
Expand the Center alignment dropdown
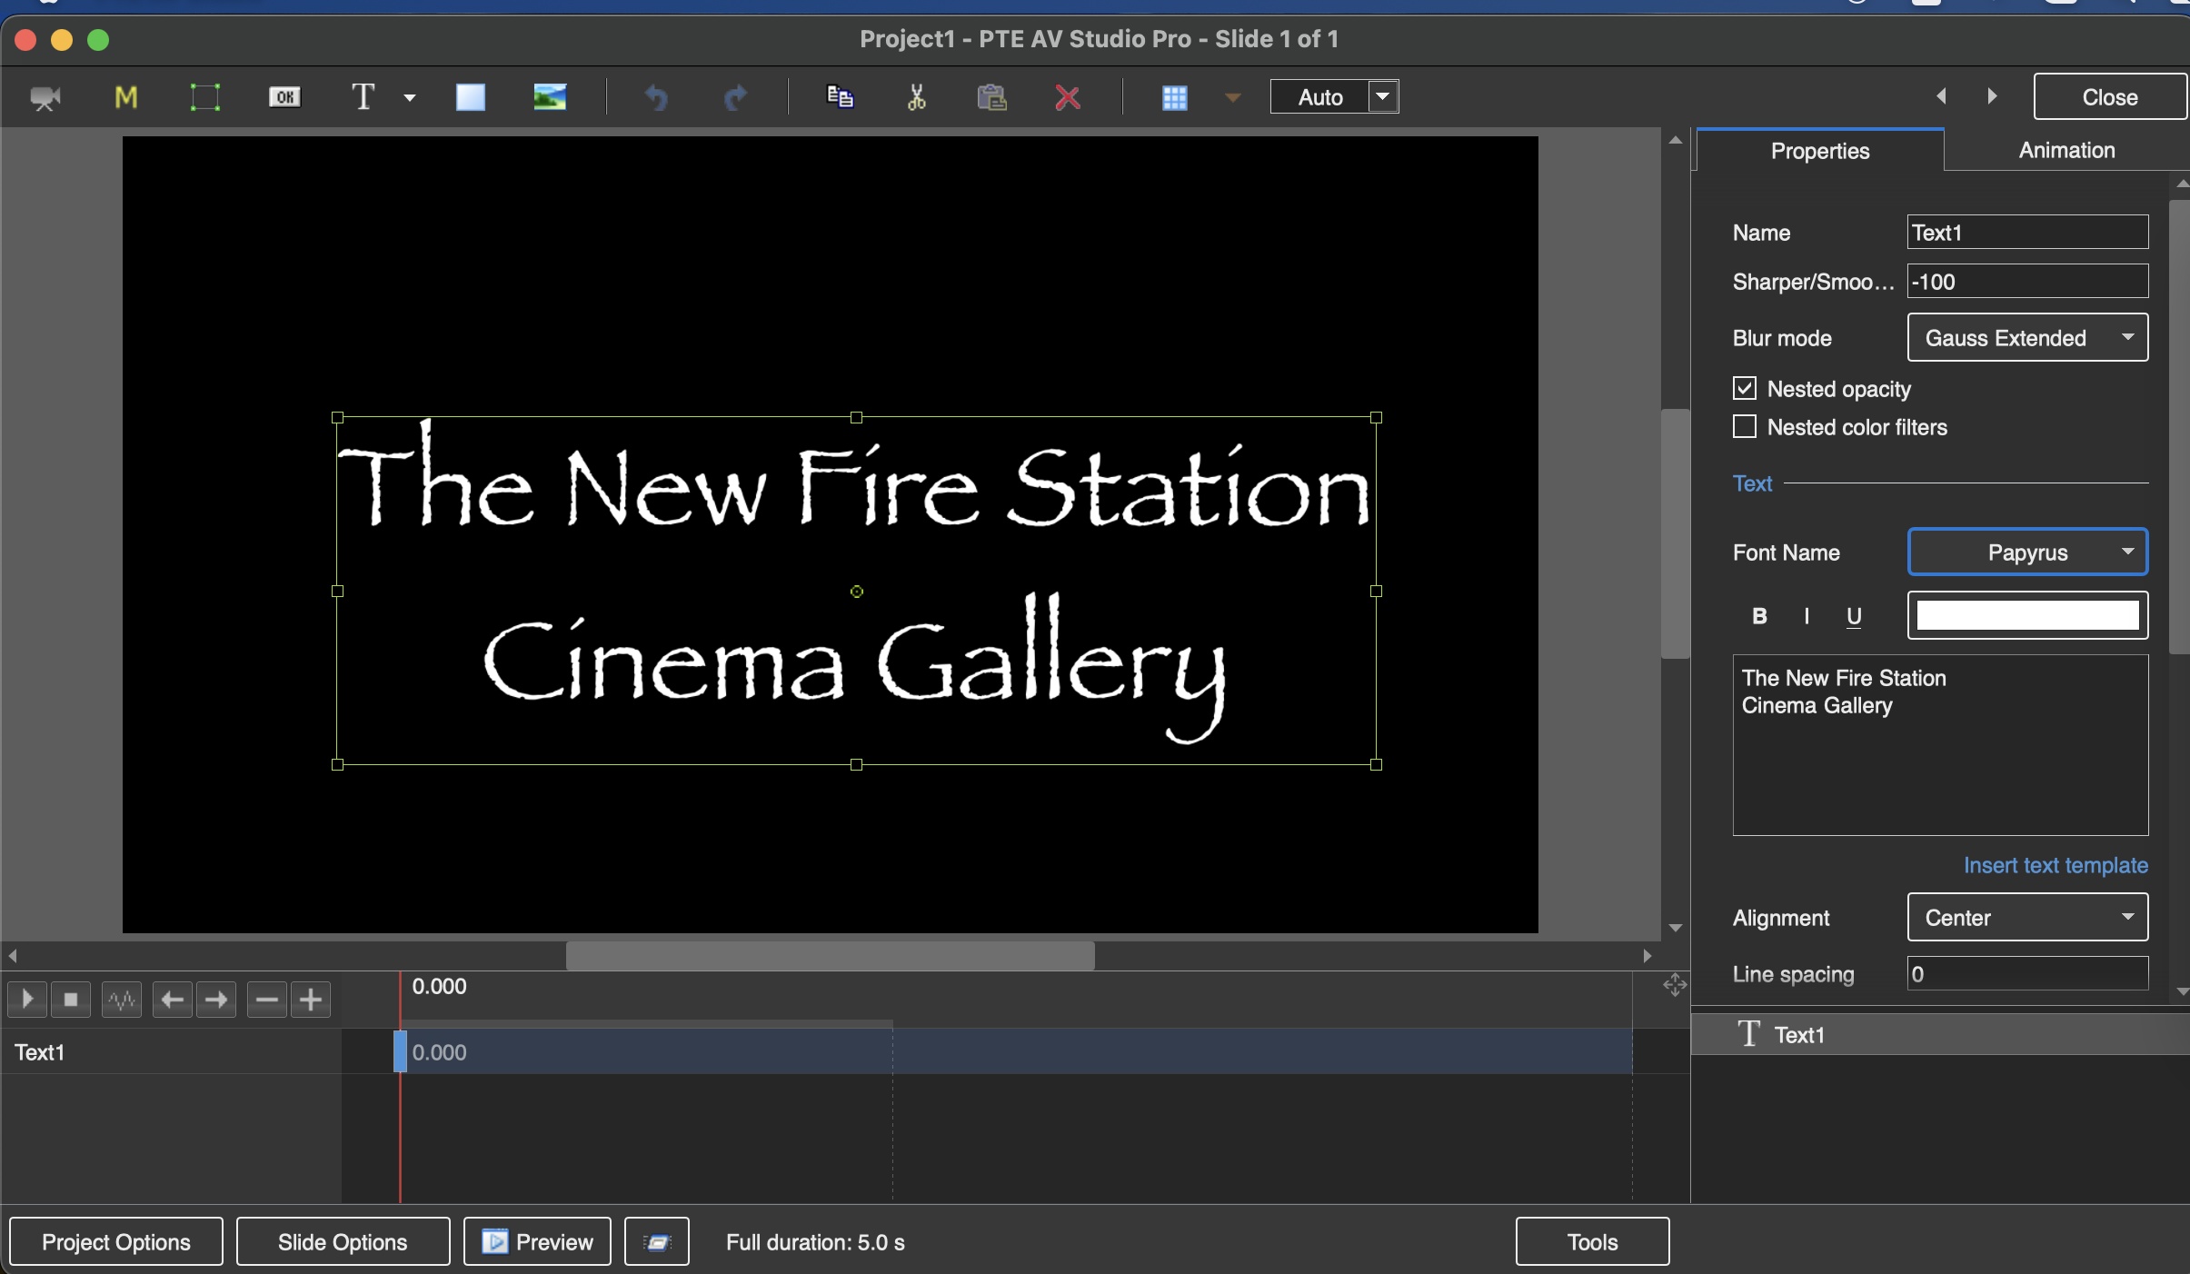(x=2027, y=918)
